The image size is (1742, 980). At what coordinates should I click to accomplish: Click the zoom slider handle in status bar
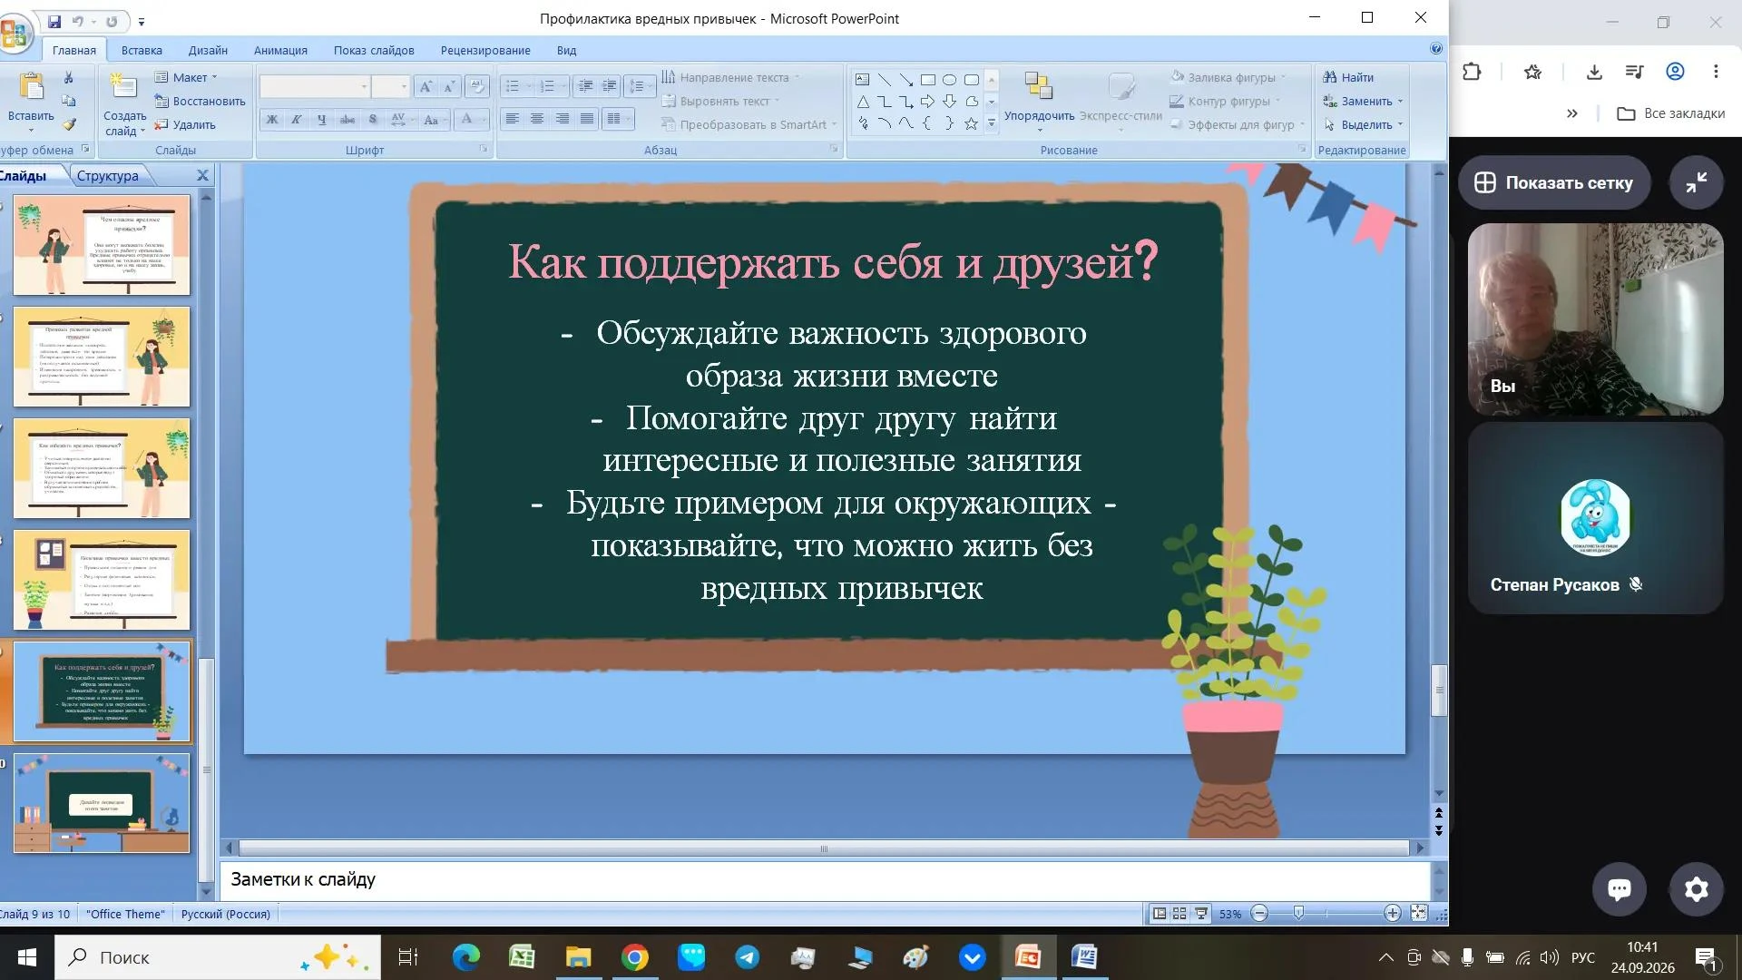click(x=1298, y=914)
